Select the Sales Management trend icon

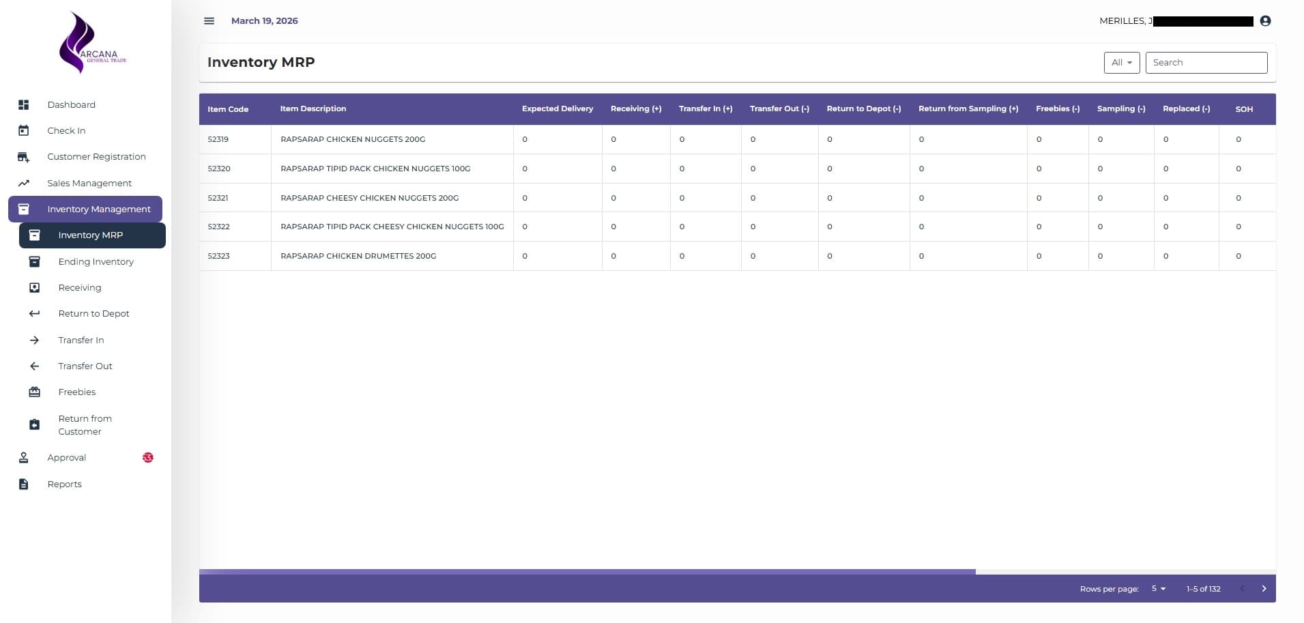24,183
